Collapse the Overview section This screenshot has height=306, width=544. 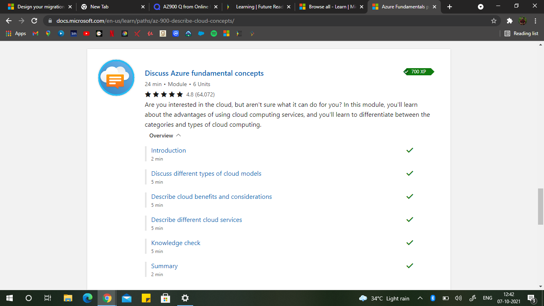165,135
